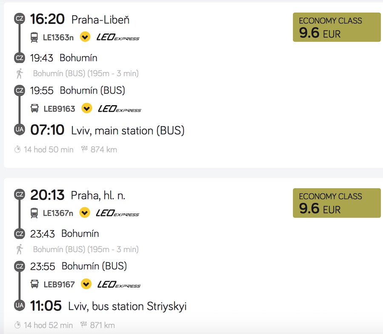
Task: Click the bus icon beside LEB9163
Action: point(34,108)
